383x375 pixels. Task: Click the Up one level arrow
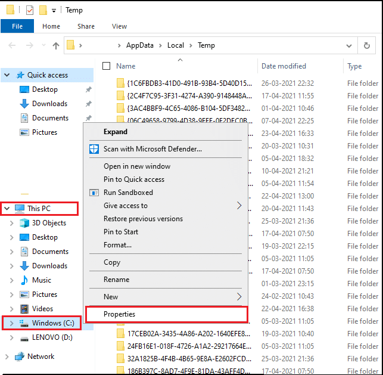(x=56, y=45)
